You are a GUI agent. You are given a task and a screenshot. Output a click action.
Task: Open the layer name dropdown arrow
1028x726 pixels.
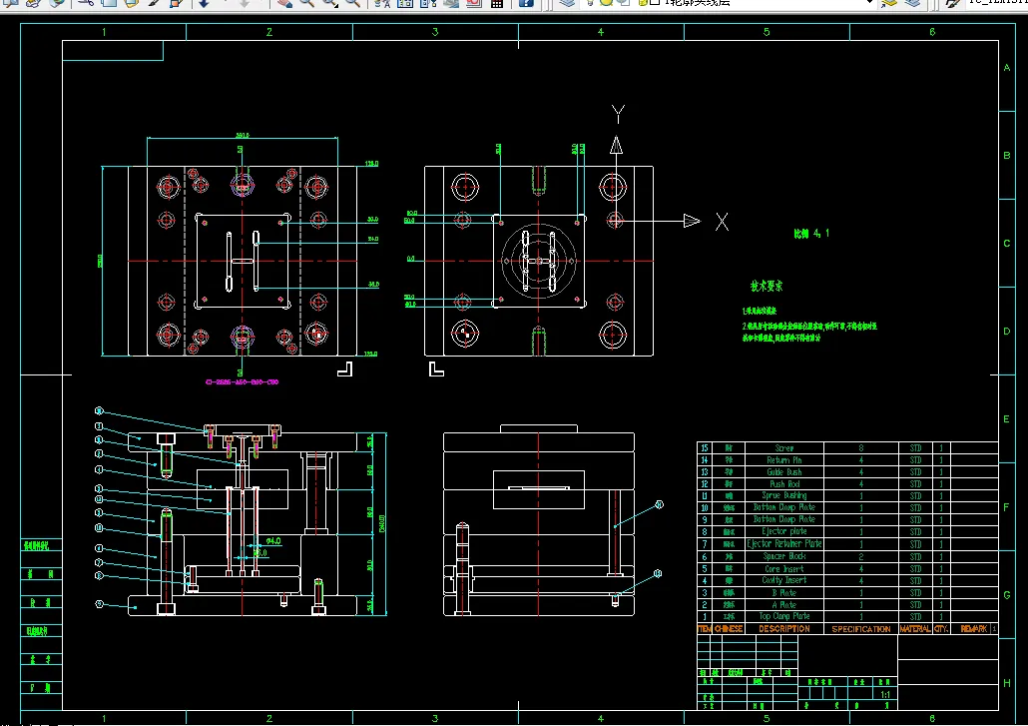(x=869, y=3)
